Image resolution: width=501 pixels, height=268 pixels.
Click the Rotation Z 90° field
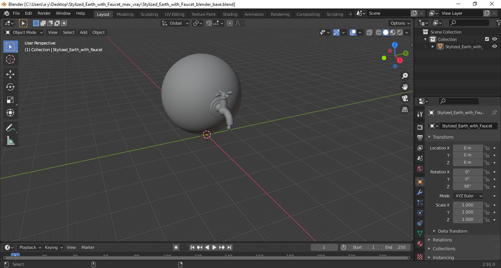pyautogui.click(x=467, y=186)
